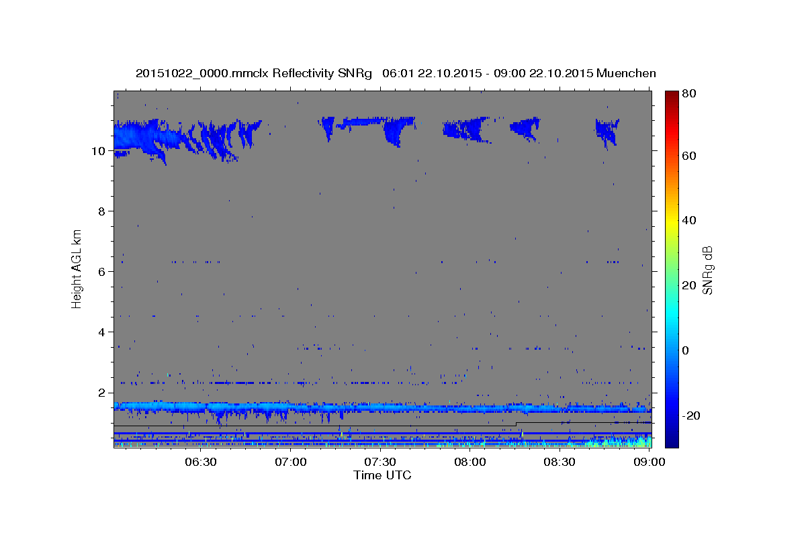
Task: Click the 4 km height tick label
Action: 102,332
